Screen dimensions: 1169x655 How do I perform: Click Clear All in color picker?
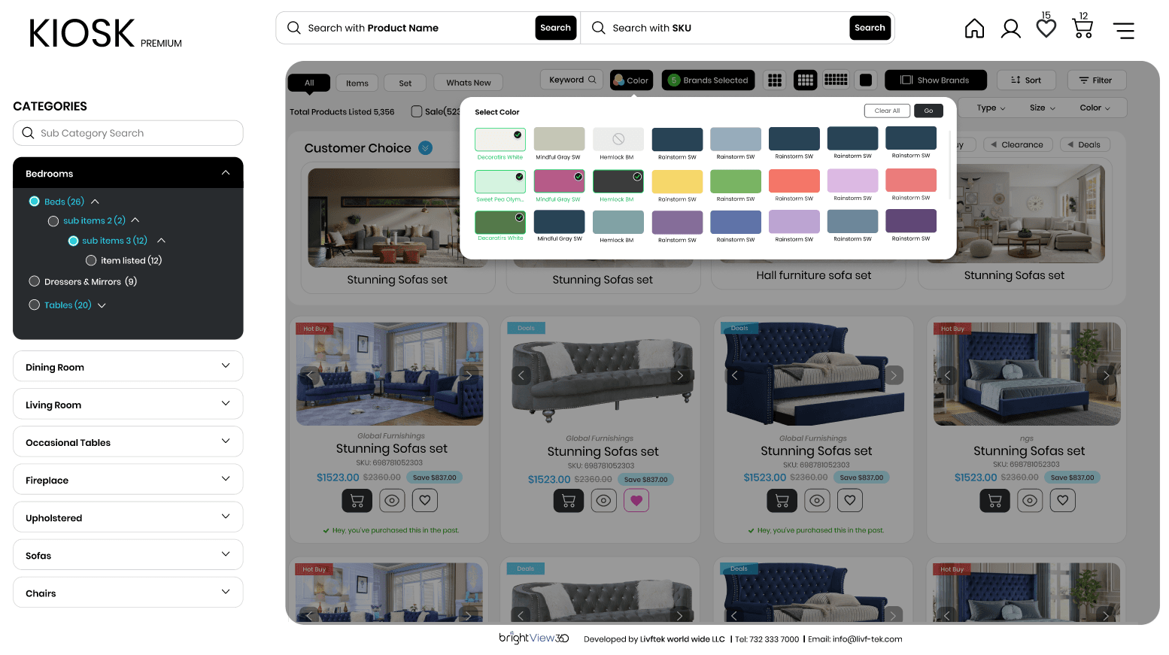coord(887,111)
